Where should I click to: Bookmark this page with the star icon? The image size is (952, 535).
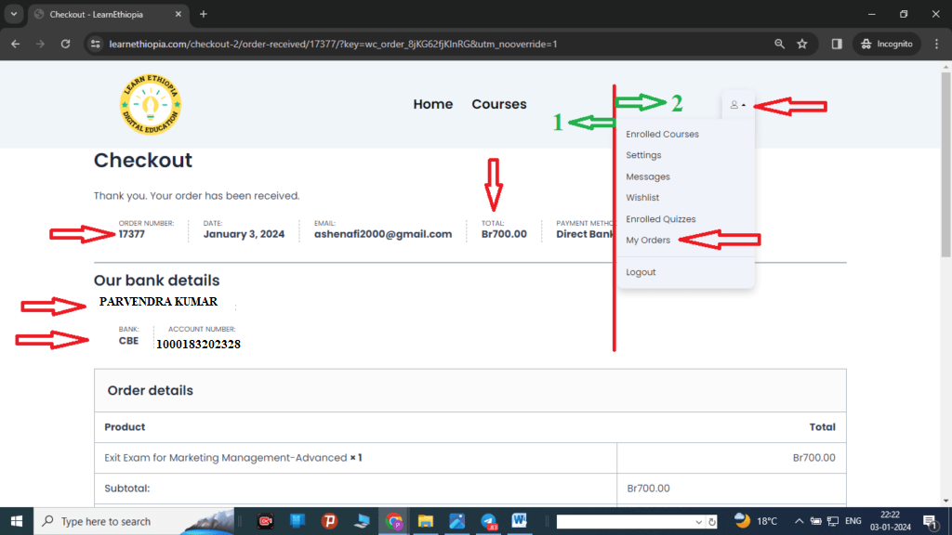802,44
